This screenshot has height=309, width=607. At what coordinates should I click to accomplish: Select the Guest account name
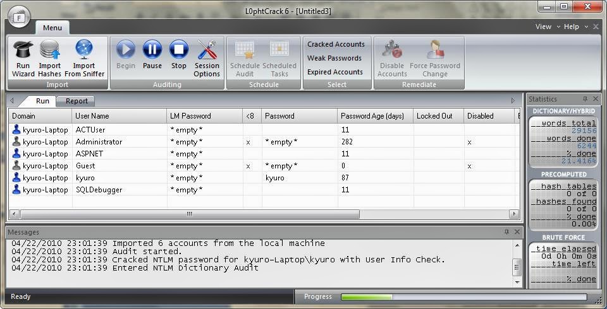[85, 166]
